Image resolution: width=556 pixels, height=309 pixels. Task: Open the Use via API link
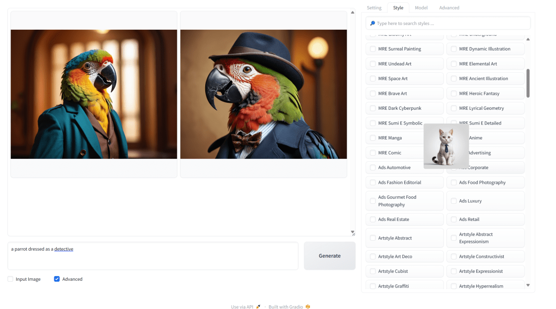[242, 307]
